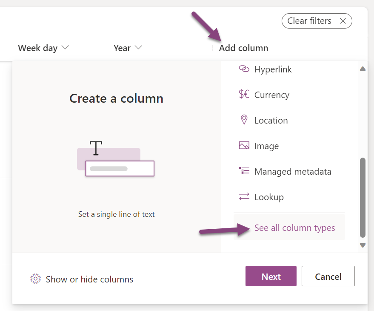Select the Lookup arrows icon

(x=244, y=197)
